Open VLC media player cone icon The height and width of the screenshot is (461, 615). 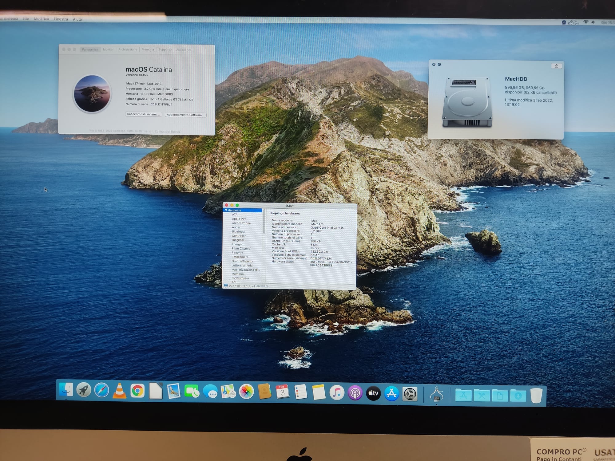119,391
